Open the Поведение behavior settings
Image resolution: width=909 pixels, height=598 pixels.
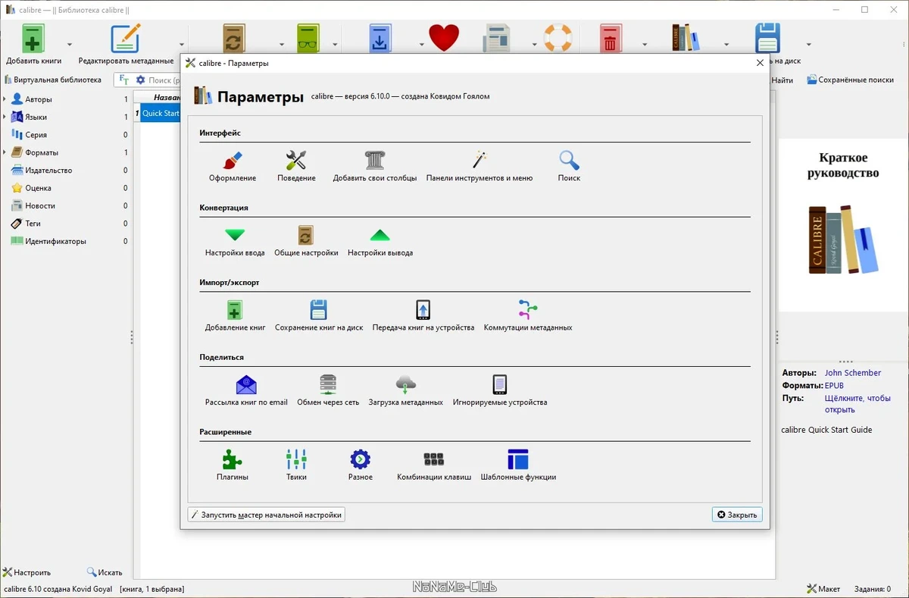[x=296, y=167]
